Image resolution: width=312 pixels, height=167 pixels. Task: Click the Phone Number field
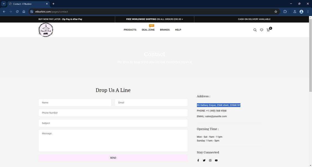click(113, 113)
